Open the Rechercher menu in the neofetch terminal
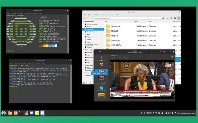Image resolution: width=198 pixels, height=123 pixels. (28, 13)
